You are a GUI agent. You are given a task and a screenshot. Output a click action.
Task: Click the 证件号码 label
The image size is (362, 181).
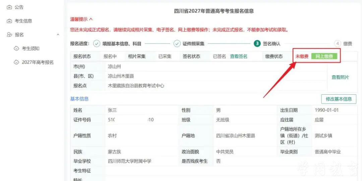coord(82,120)
